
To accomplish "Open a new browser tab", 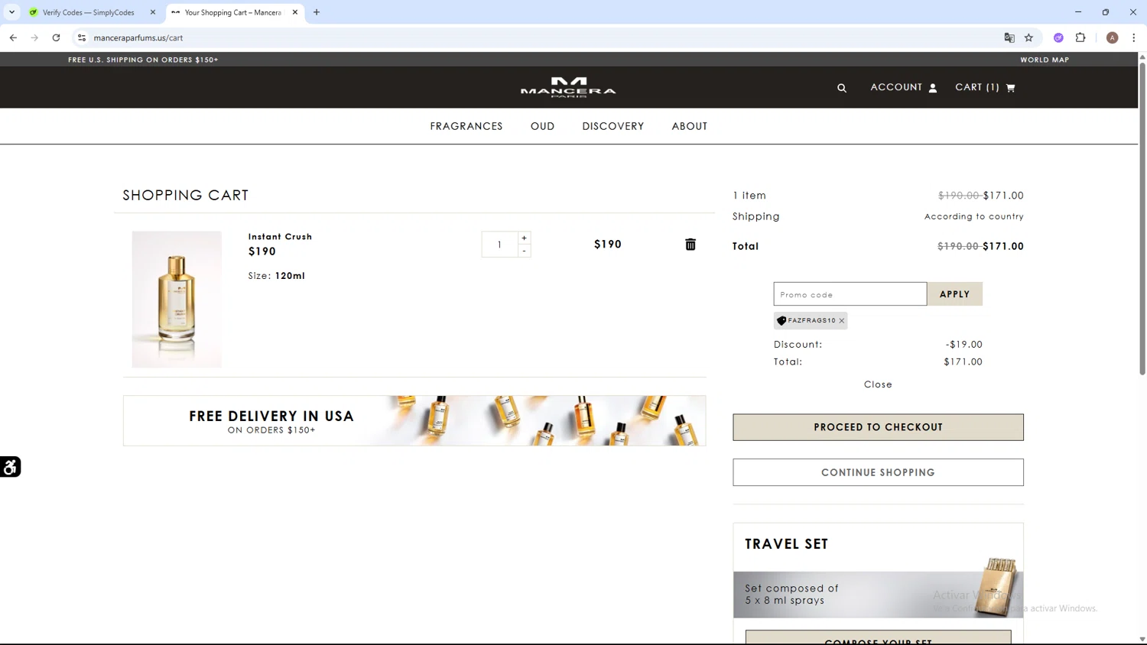I will pyautogui.click(x=317, y=12).
